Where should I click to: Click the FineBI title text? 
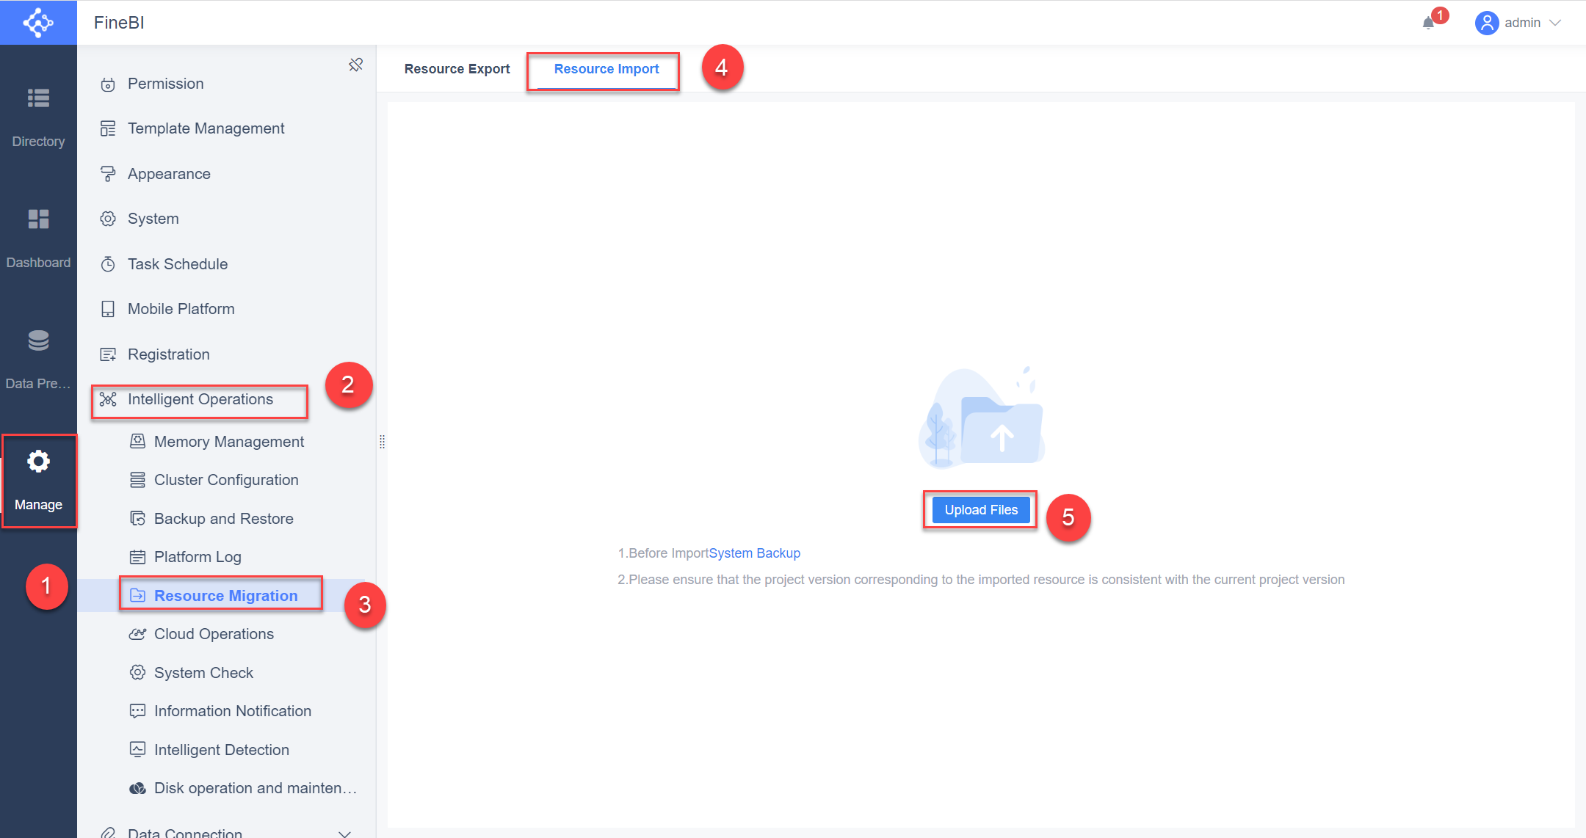(x=119, y=23)
